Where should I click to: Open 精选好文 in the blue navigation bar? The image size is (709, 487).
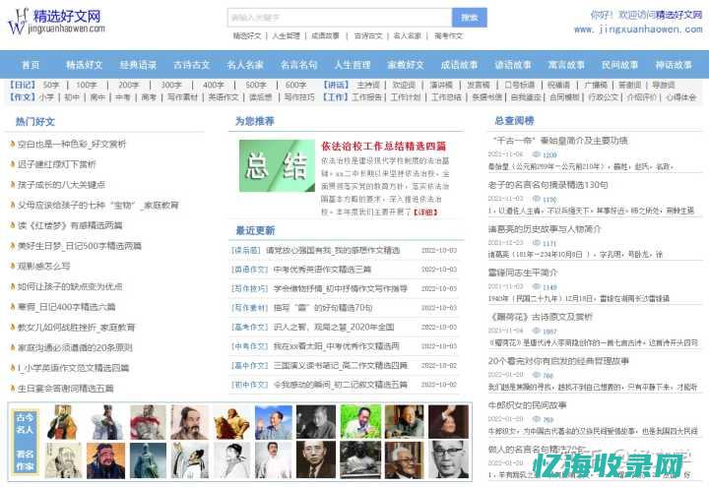[84, 65]
